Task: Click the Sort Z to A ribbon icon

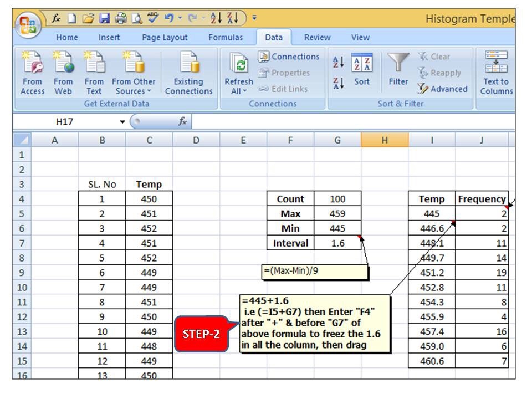Action: point(338,83)
